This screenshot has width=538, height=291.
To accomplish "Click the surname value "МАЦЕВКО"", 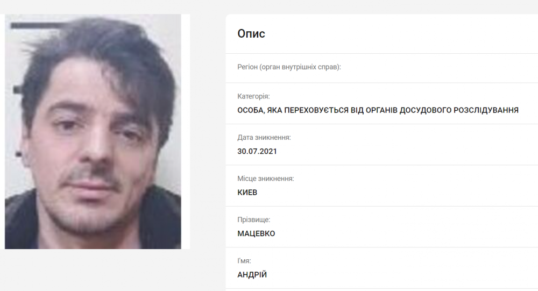I will click(x=256, y=233).
